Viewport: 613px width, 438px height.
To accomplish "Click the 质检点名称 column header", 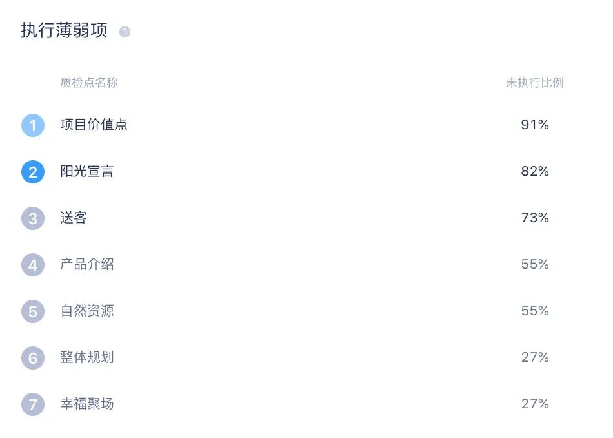I will (x=89, y=83).
